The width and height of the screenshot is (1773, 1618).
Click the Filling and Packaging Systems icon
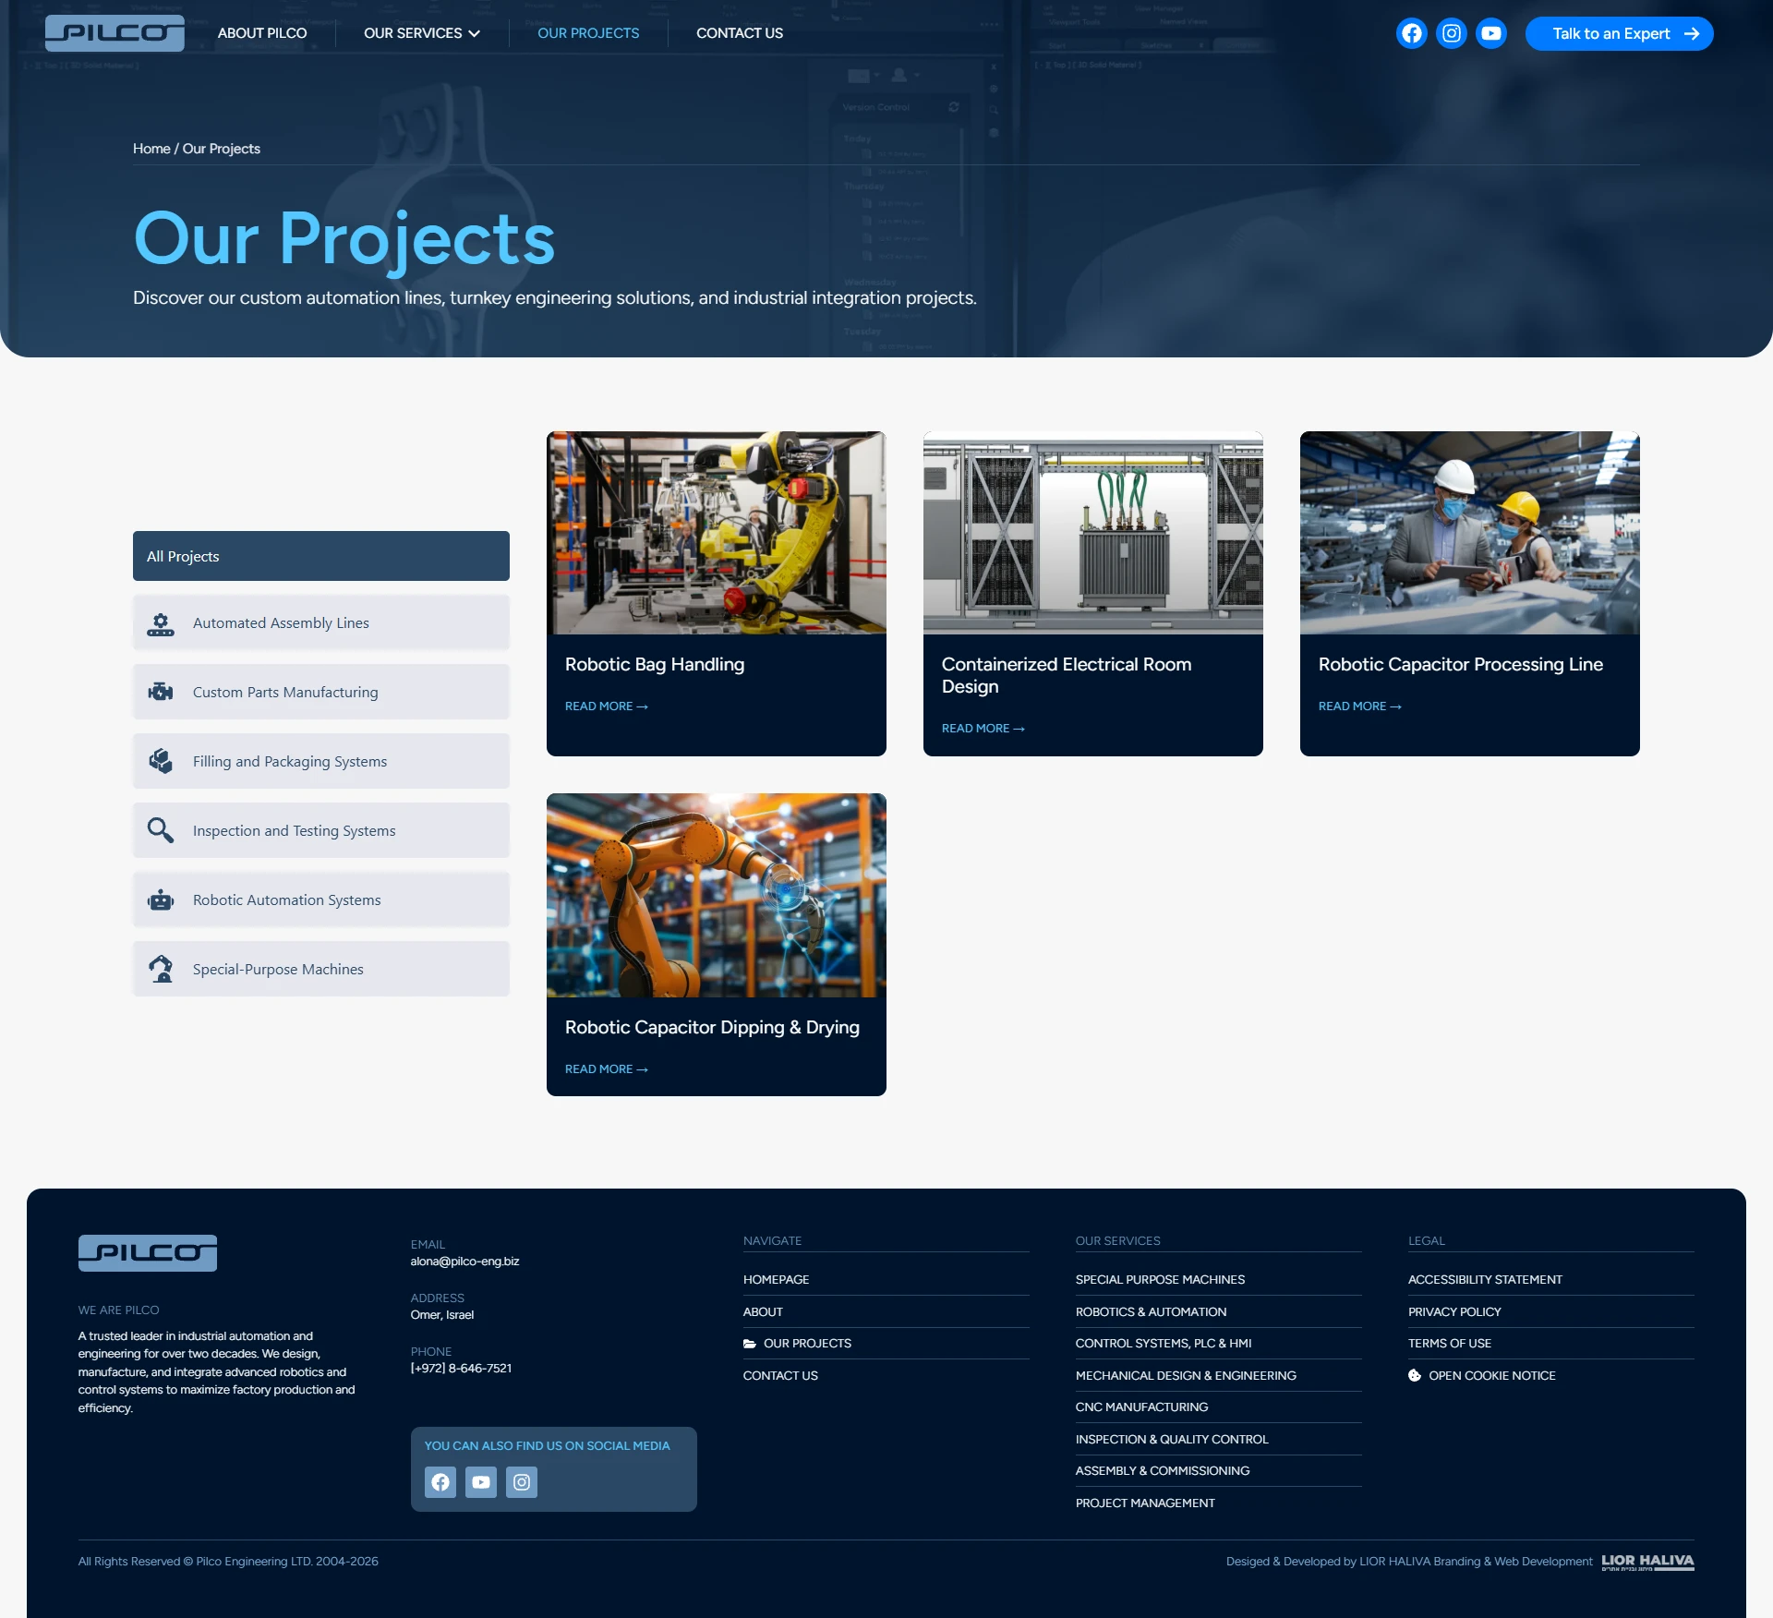[x=161, y=761]
